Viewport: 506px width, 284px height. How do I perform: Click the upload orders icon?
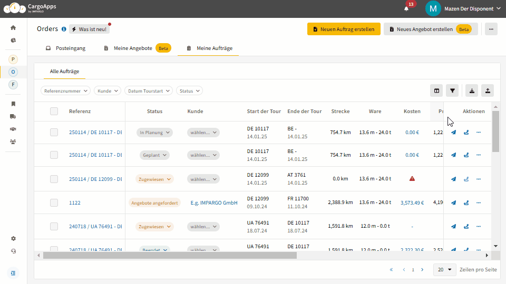click(488, 91)
